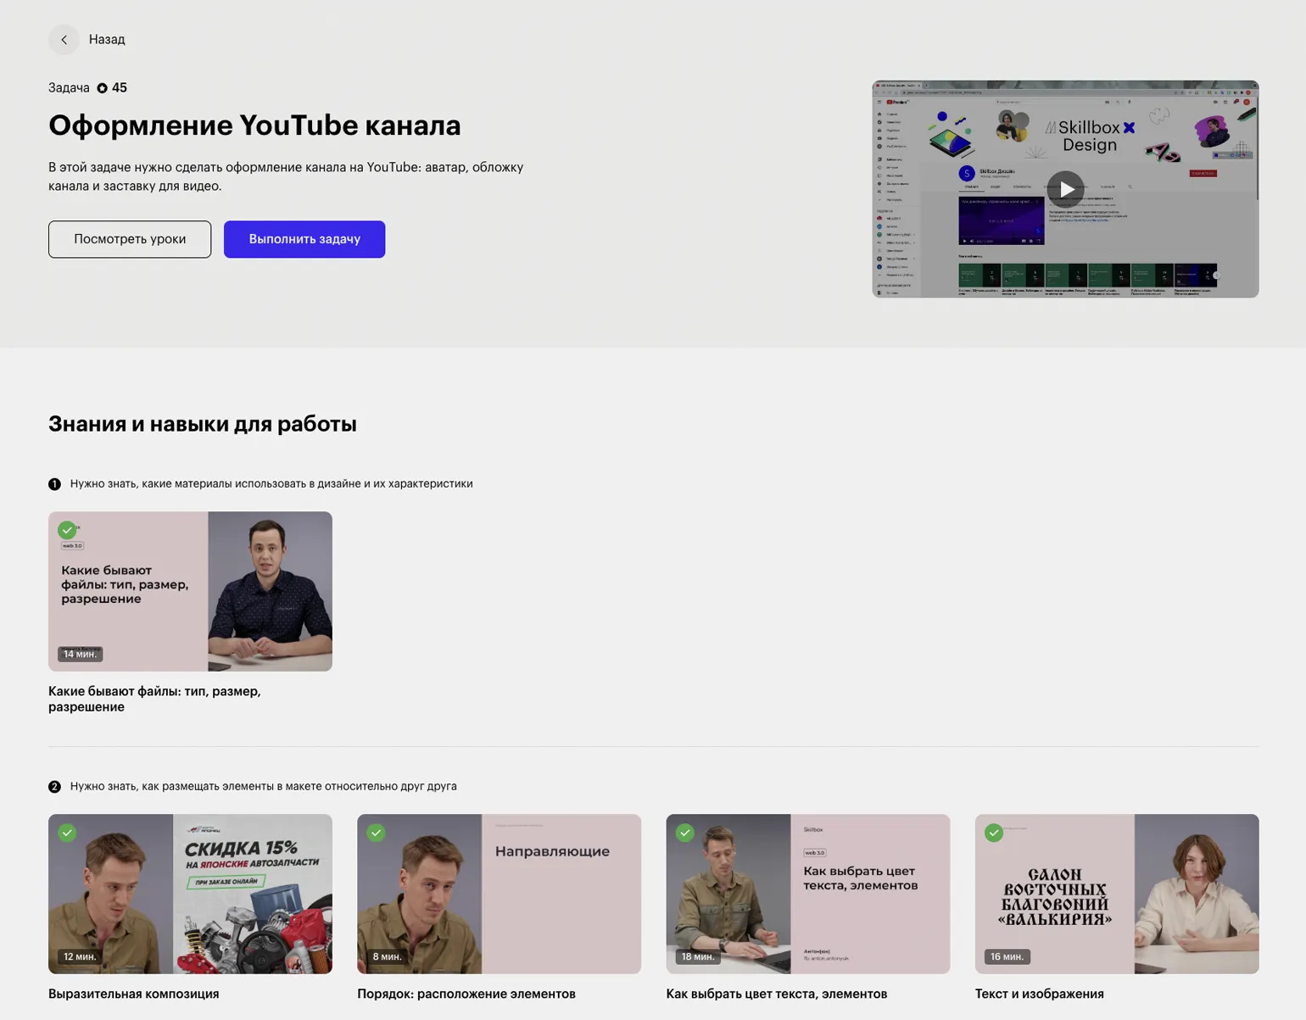Open the 'Какие бывают файлы' lesson thumbnail
Screen dimensions: 1306x1020
(x=190, y=592)
